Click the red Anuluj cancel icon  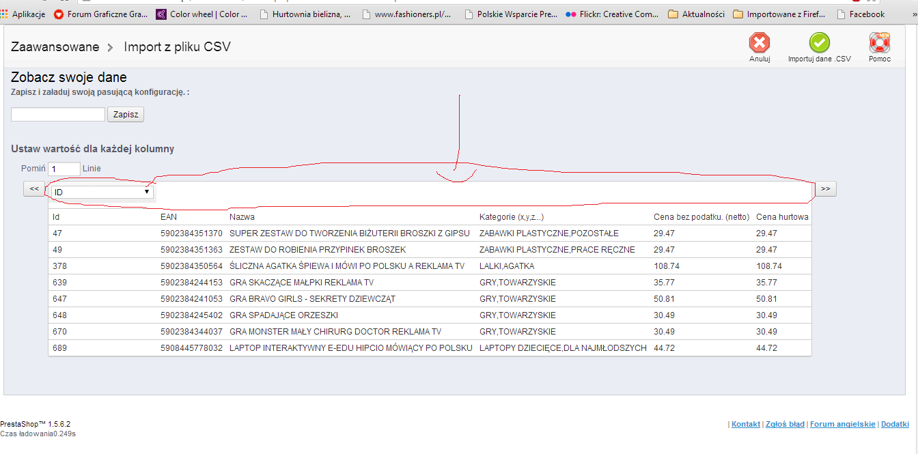[759, 43]
